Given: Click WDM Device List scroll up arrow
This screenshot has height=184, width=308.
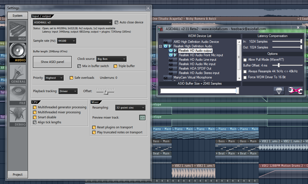Looking at the screenshot, I should pos(239,42).
